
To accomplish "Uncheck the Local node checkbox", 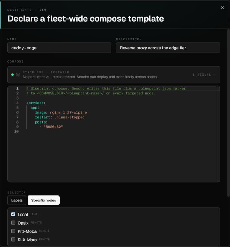I will [x=13, y=214].
